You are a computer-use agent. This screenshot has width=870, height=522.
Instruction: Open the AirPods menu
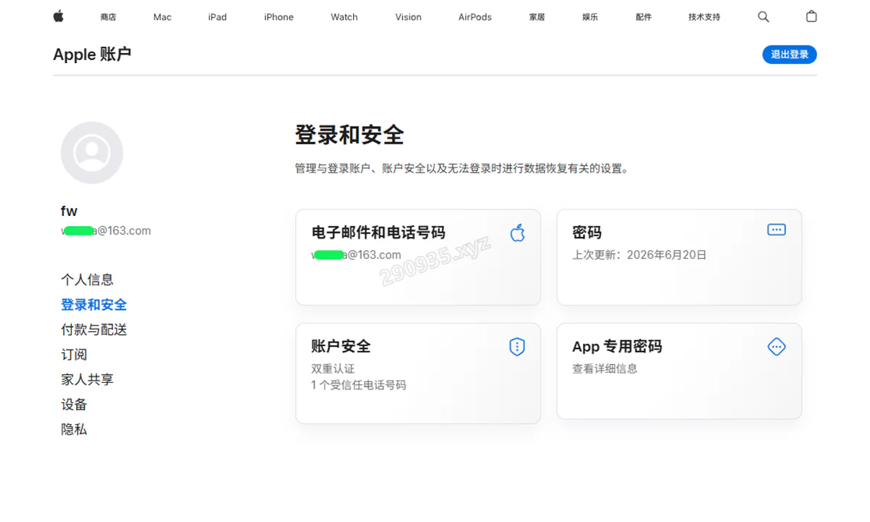(475, 17)
